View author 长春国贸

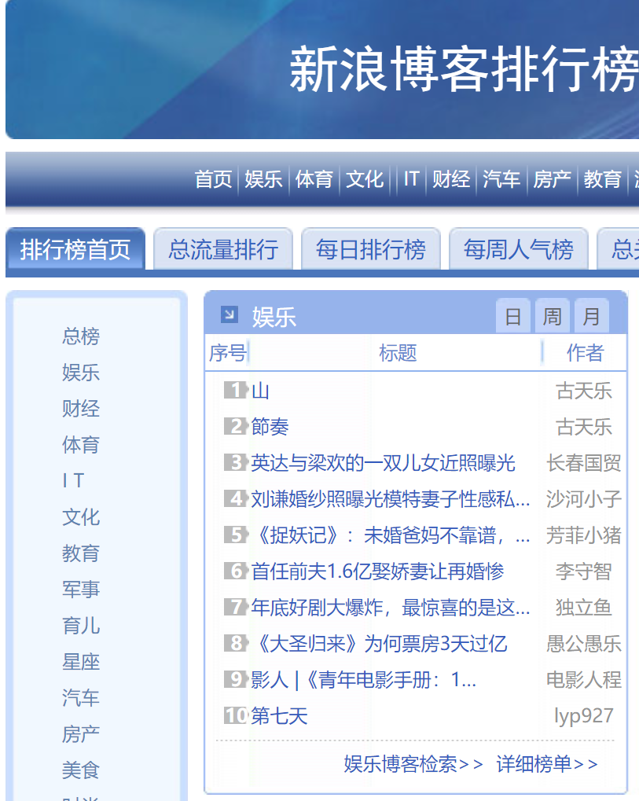tap(584, 463)
